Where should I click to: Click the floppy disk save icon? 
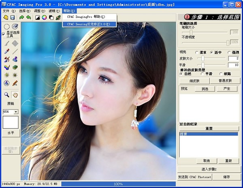tap(13, 17)
